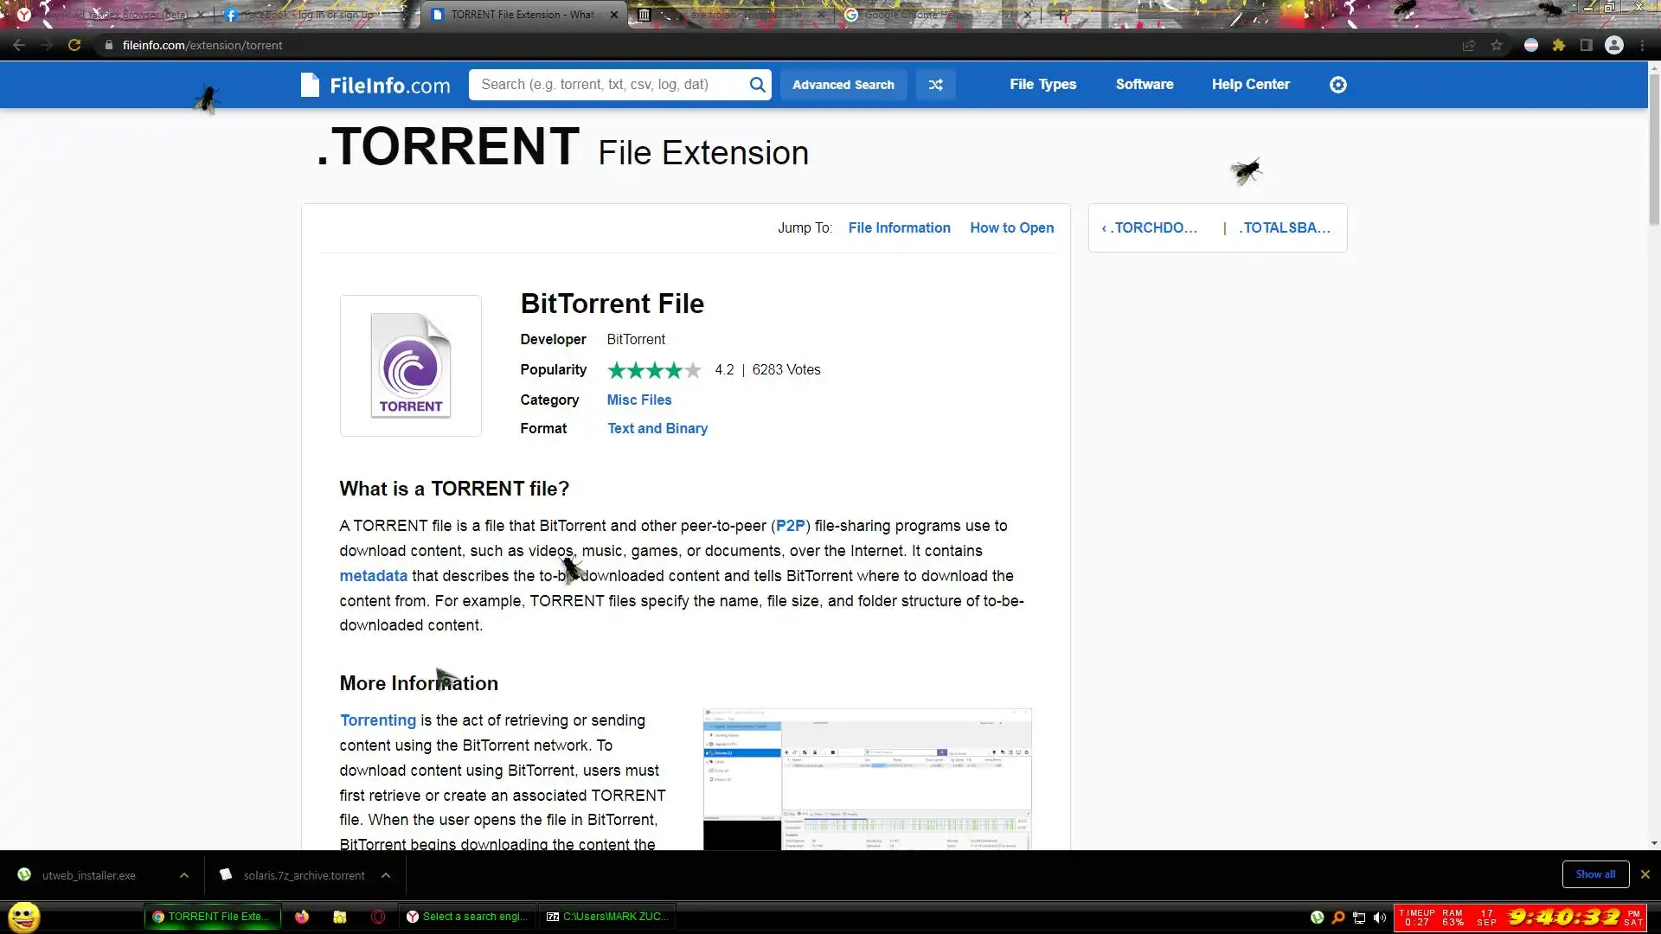Click the search magnifier icon in FileInfo search box
This screenshot has height=934, width=1661.
pyautogui.click(x=757, y=85)
